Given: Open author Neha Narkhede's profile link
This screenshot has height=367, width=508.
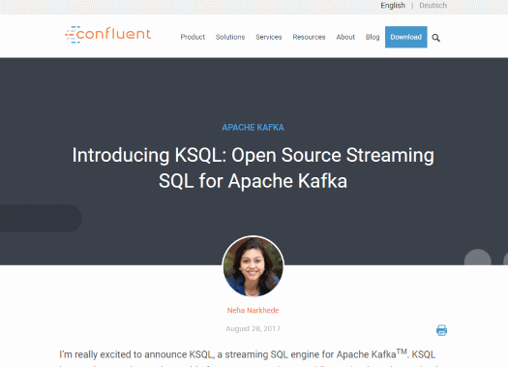Looking at the screenshot, I should (x=253, y=310).
